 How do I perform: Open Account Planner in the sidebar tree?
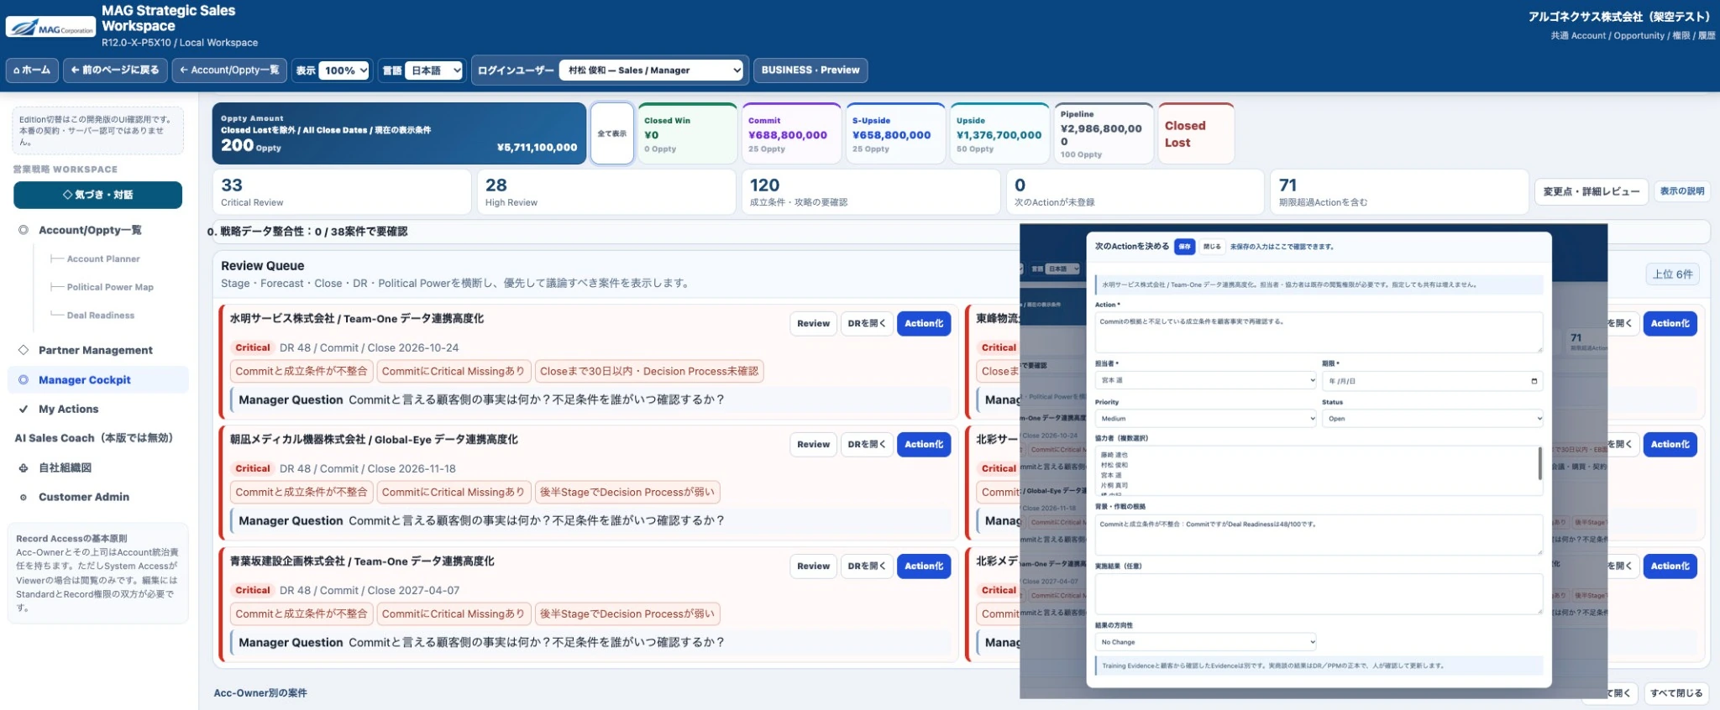click(x=103, y=259)
